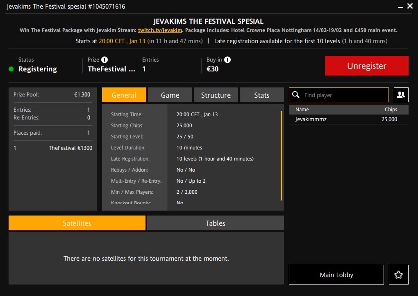Show the Tables tab
Screen dimensions: 418x296
(216, 223)
